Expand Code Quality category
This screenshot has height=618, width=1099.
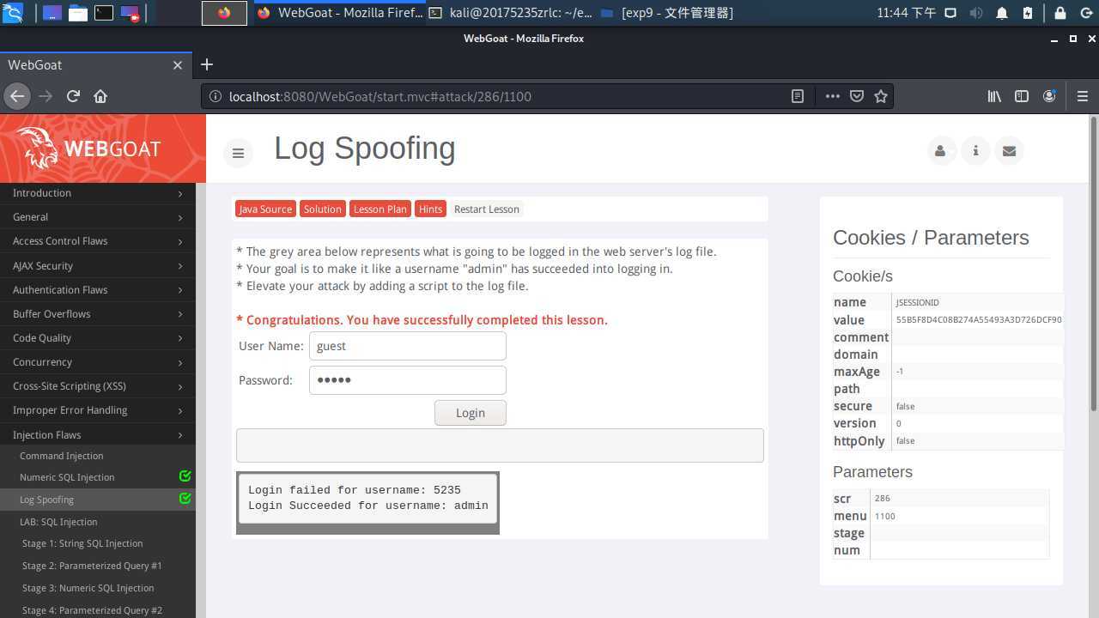click(x=98, y=338)
